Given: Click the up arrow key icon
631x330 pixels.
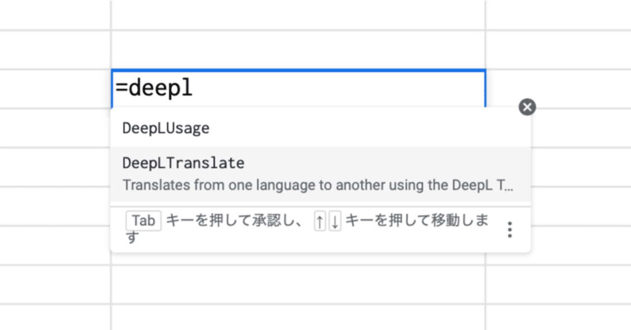Looking at the screenshot, I should pyautogui.click(x=320, y=221).
